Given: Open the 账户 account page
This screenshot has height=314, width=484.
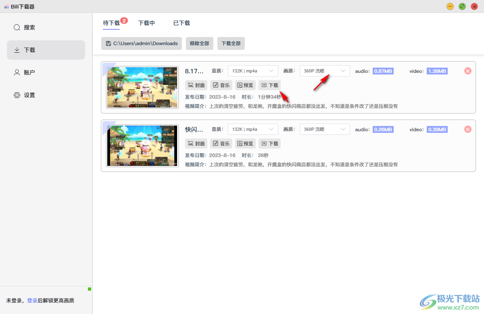Looking at the screenshot, I should 46,72.
